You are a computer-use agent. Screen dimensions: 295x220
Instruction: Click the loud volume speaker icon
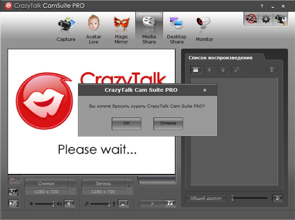[59, 204]
